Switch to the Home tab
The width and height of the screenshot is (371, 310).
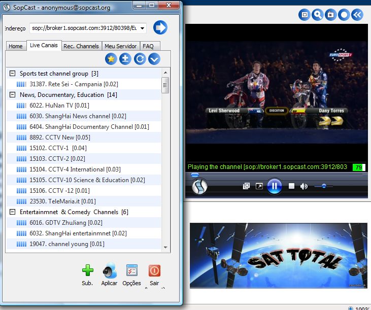[16, 46]
